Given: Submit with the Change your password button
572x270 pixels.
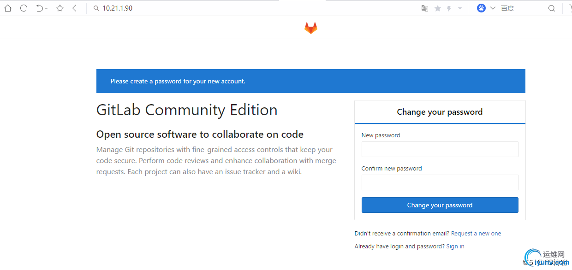Looking at the screenshot, I should (440, 205).
